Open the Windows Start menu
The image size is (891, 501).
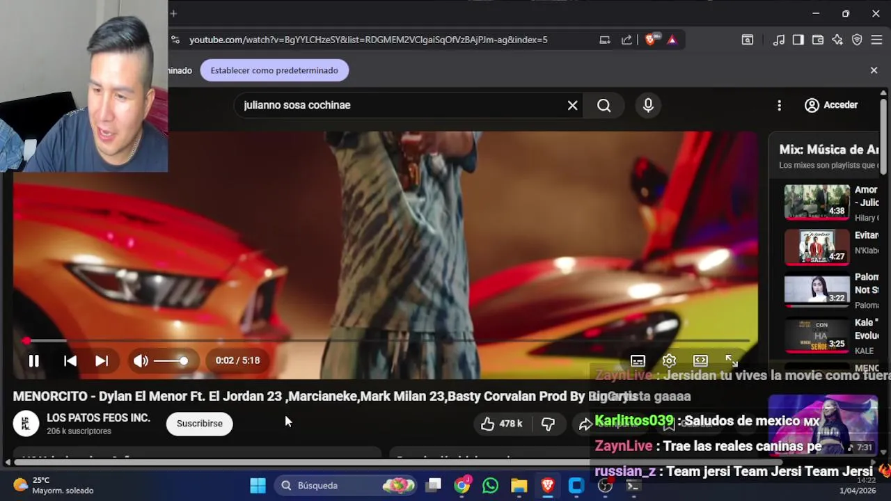pyautogui.click(x=258, y=486)
